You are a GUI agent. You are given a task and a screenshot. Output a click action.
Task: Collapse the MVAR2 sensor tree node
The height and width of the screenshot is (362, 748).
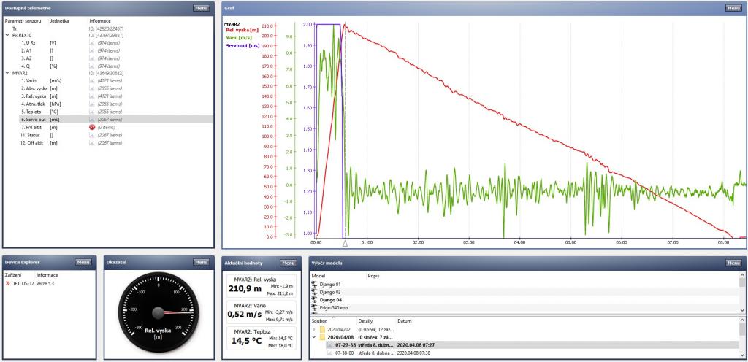(7, 73)
